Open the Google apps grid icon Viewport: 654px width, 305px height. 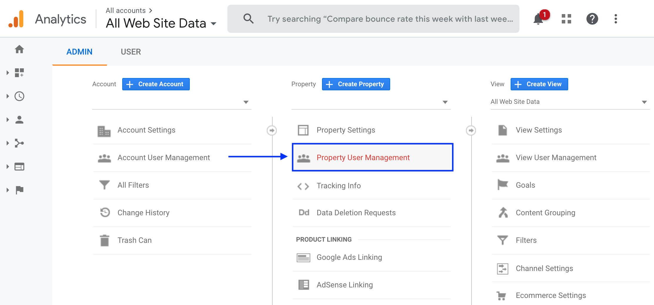(566, 19)
